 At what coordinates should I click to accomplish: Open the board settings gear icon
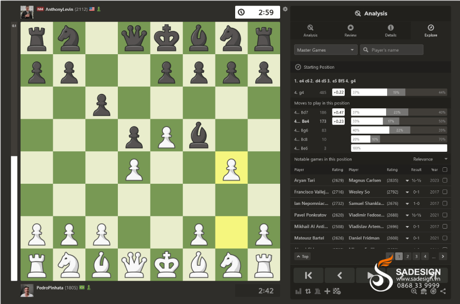285,9
